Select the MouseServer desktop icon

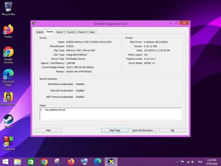8,99
